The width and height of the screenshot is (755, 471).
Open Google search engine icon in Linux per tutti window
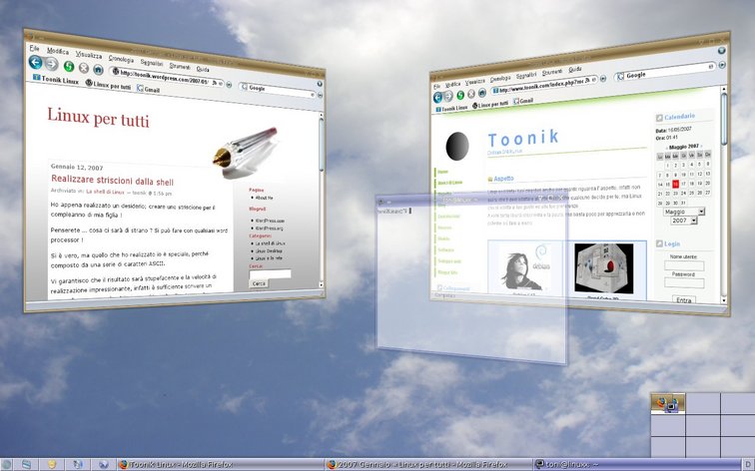(244, 87)
